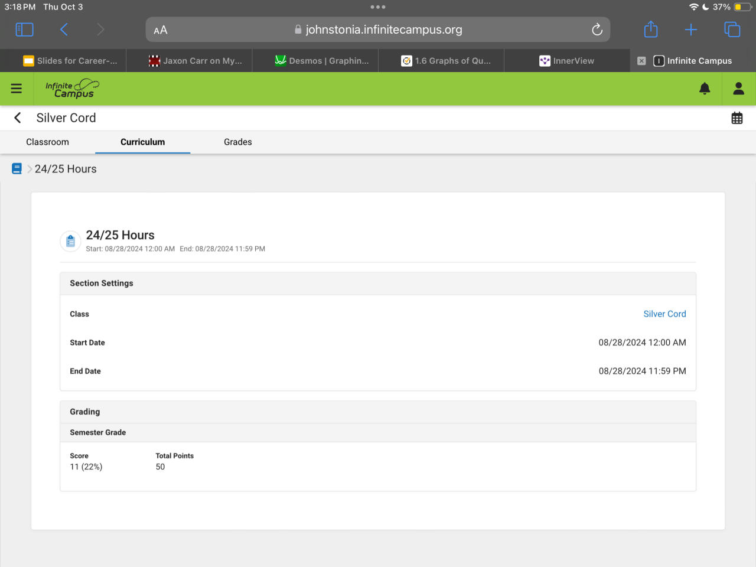Open the notifications bell
756x567 pixels.
pyautogui.click(x=705, y=89)
